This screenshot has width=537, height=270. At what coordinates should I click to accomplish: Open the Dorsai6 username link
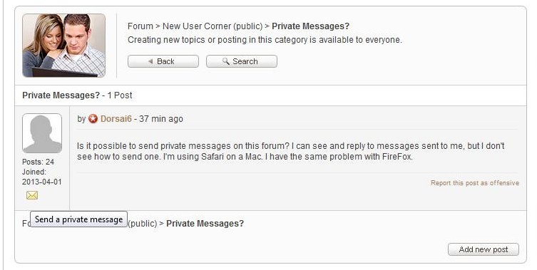tap(116, 119)
